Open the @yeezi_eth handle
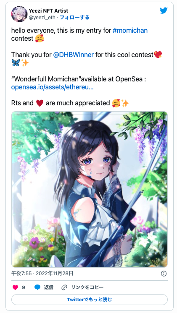 click(x=42, y=18)
